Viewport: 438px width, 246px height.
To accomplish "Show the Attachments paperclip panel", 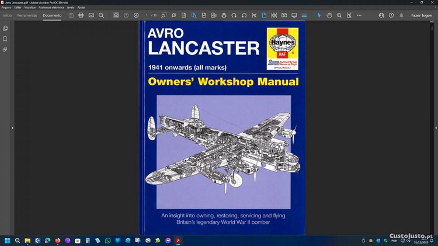I will click(x=5, y=49).
